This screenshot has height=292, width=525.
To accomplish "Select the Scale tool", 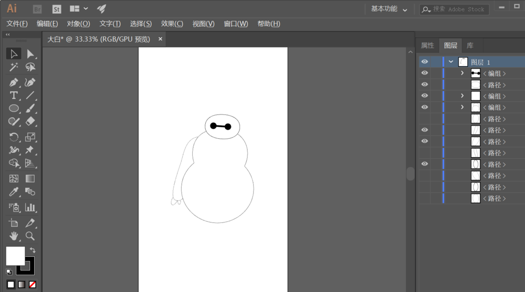I will 30,137.
